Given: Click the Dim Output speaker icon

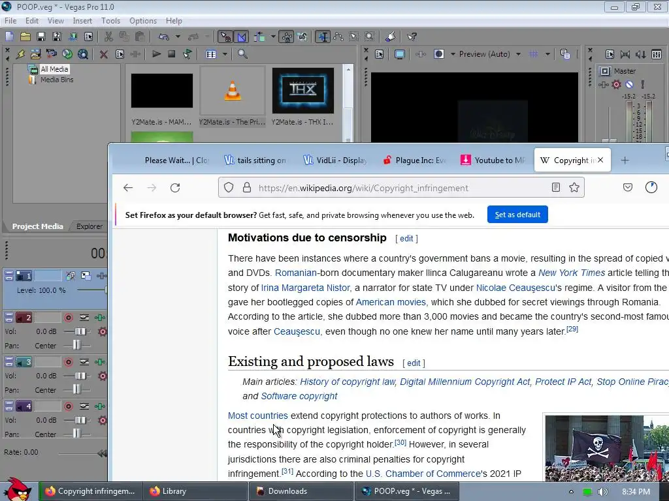Looking at the screenshot, I should 641,54.
